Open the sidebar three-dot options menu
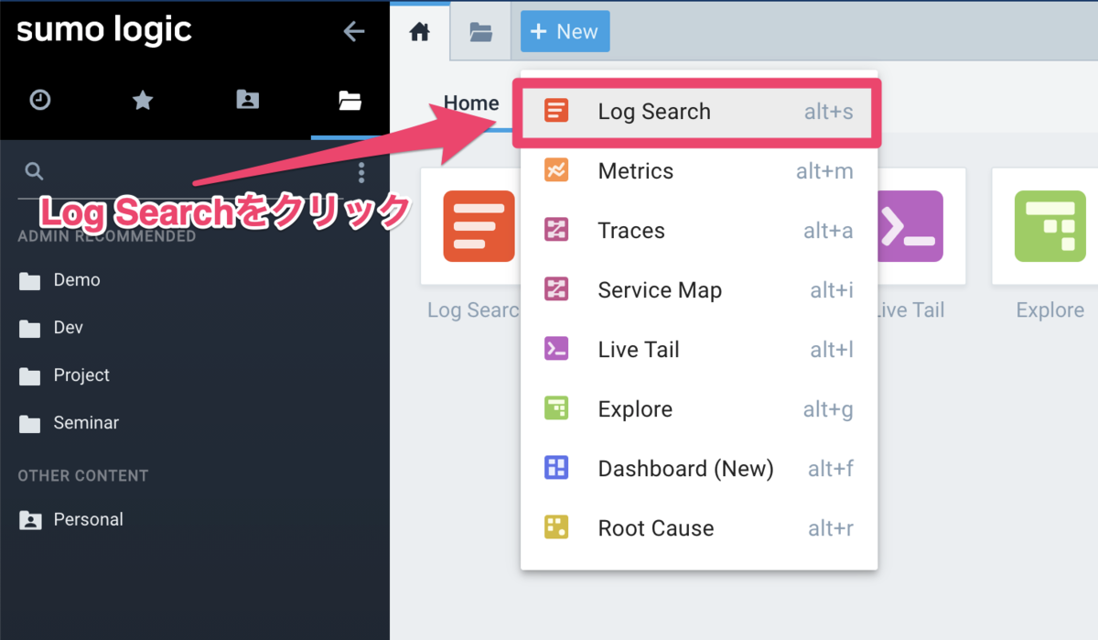 [361, 172]
